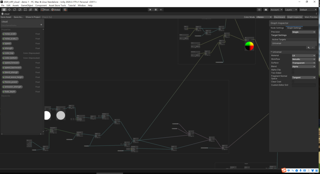Open the Workflow dropdown set to Metallic
The image size is (320, 174).
point(304,59)
